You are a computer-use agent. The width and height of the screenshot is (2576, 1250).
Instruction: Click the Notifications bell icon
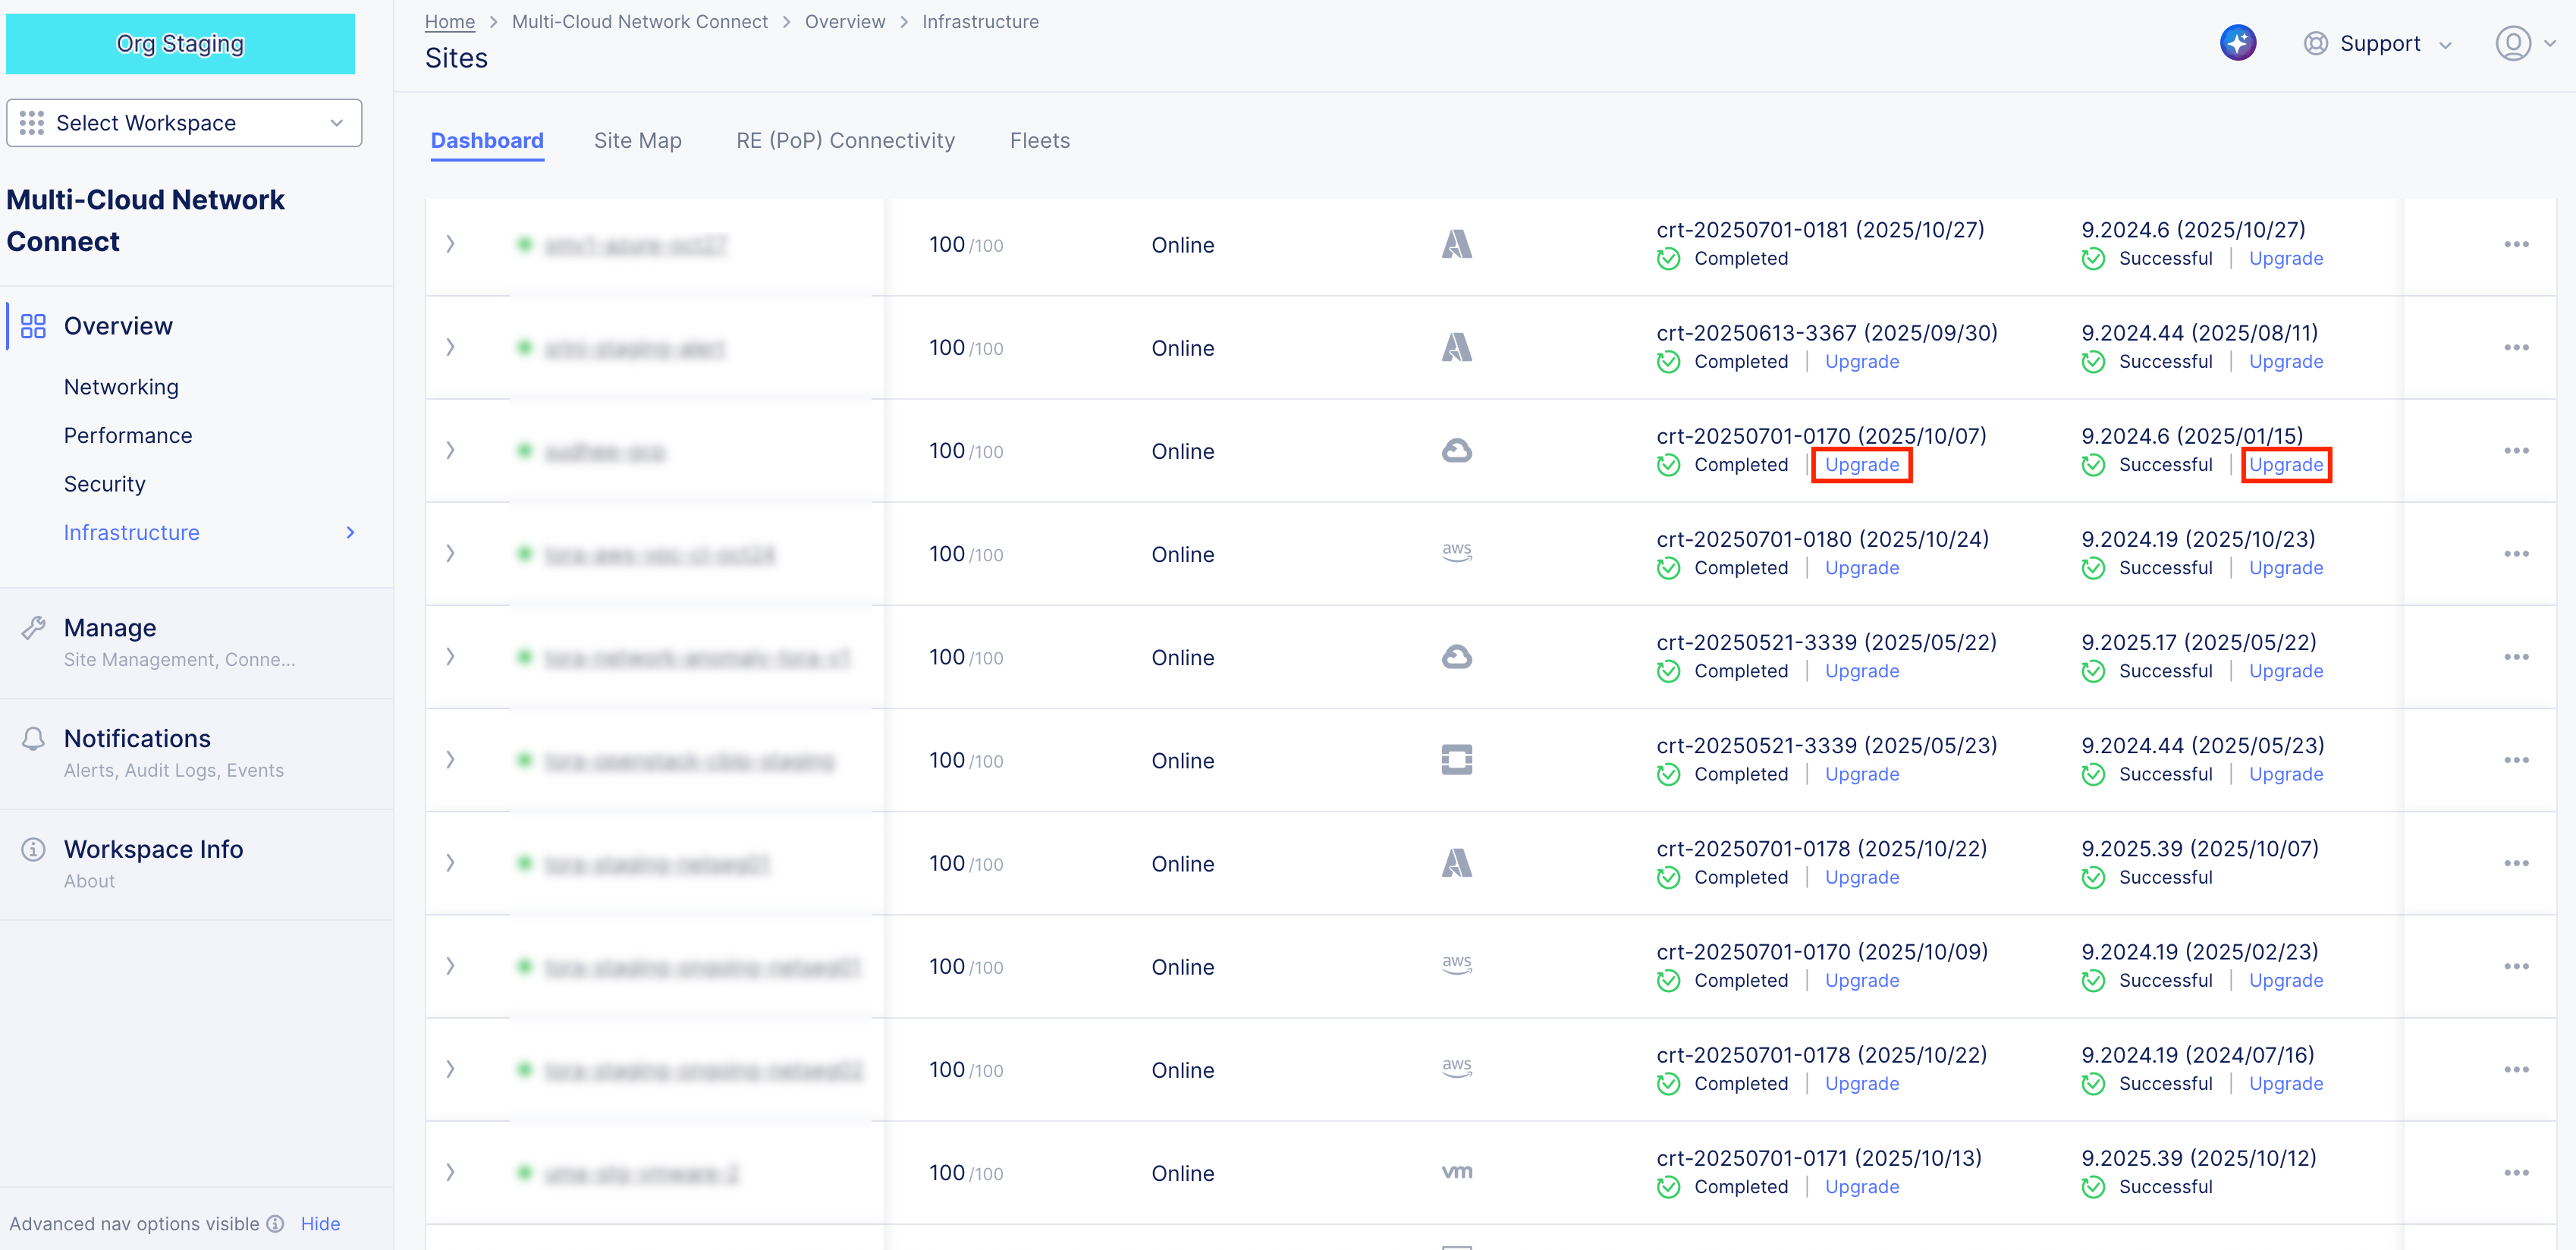(x=33, y=739)
